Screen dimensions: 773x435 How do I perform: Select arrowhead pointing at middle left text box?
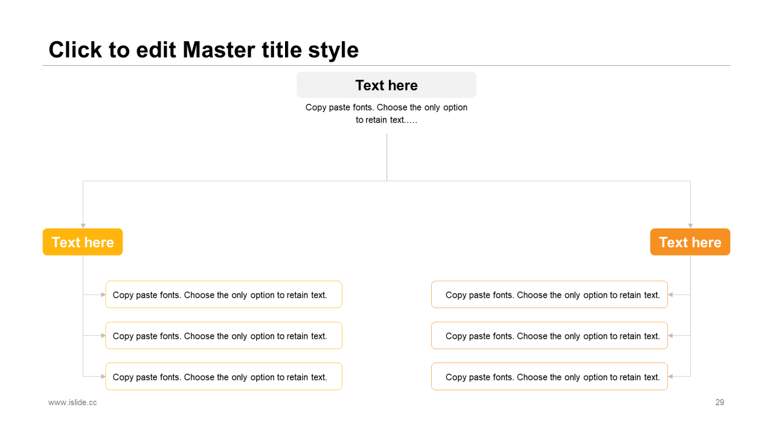(103, 335)
